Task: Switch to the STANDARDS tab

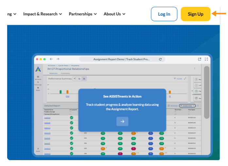Action: pyautogui.click(x=65, y=73)
